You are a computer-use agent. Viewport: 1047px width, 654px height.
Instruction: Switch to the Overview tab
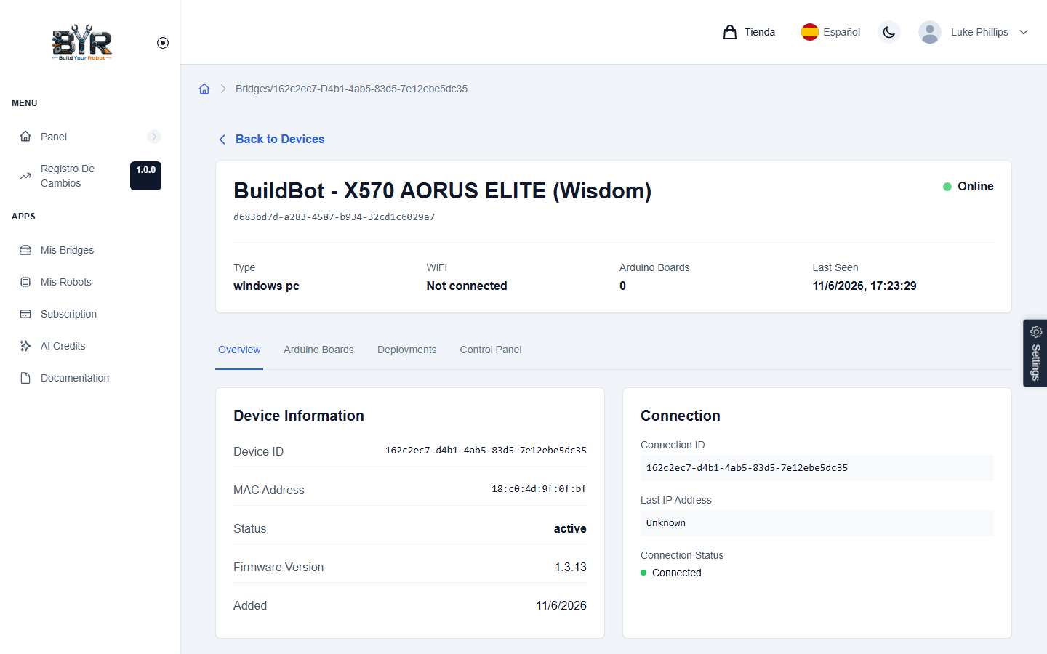point(239,350)
